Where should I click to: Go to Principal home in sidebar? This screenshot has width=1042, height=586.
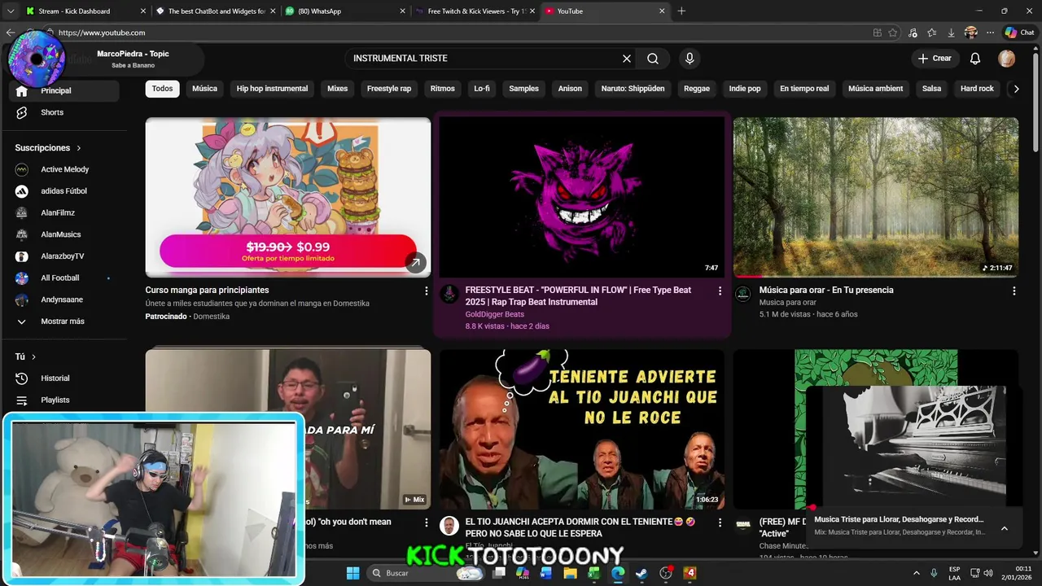coord(55,90)
